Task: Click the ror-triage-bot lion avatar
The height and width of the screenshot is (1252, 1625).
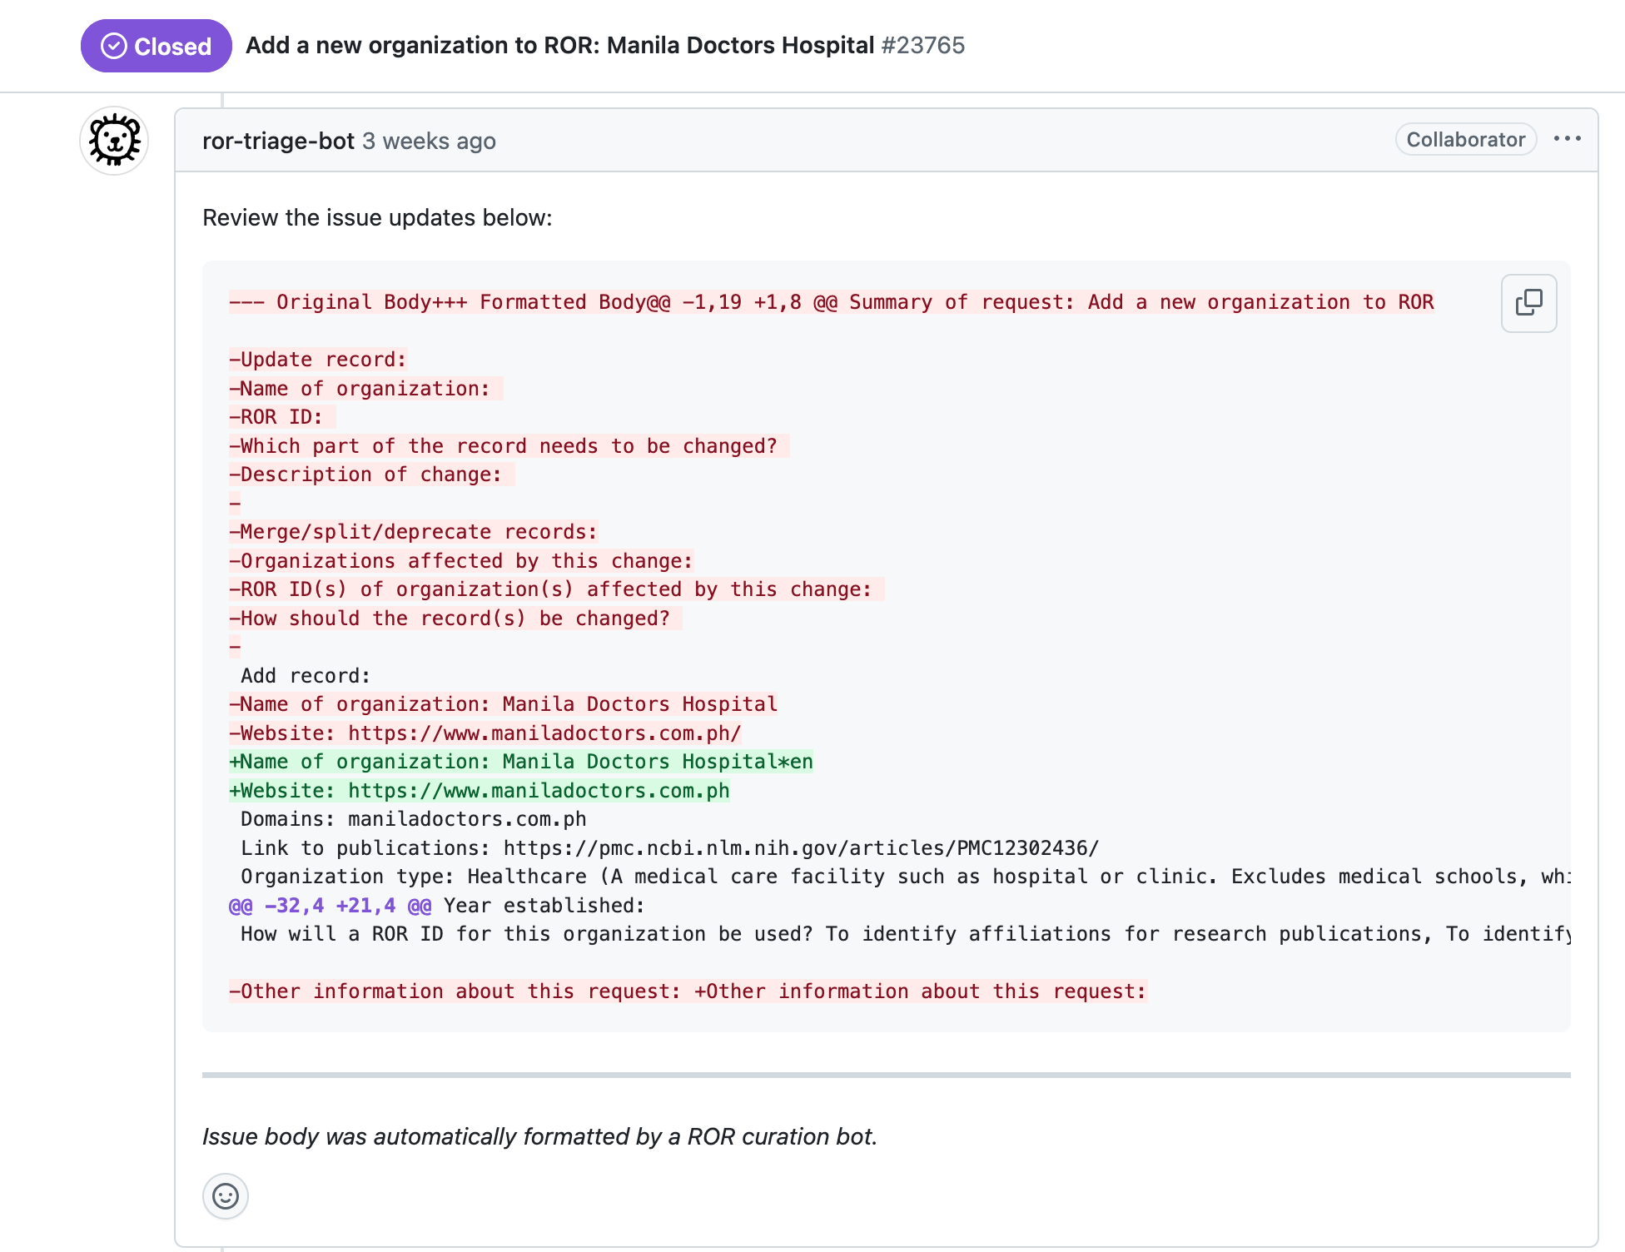Action: point(113,141)
